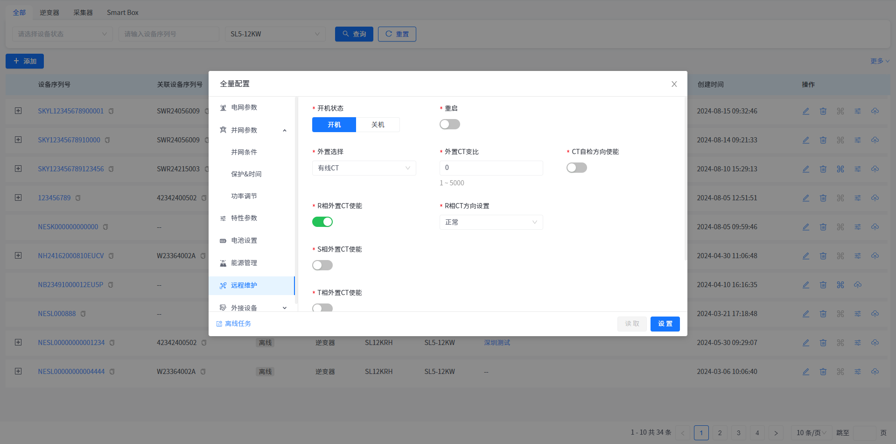
Task: Open the 外置选择 dropdown showing 有线CT
Action: click(x=364, y=168)
